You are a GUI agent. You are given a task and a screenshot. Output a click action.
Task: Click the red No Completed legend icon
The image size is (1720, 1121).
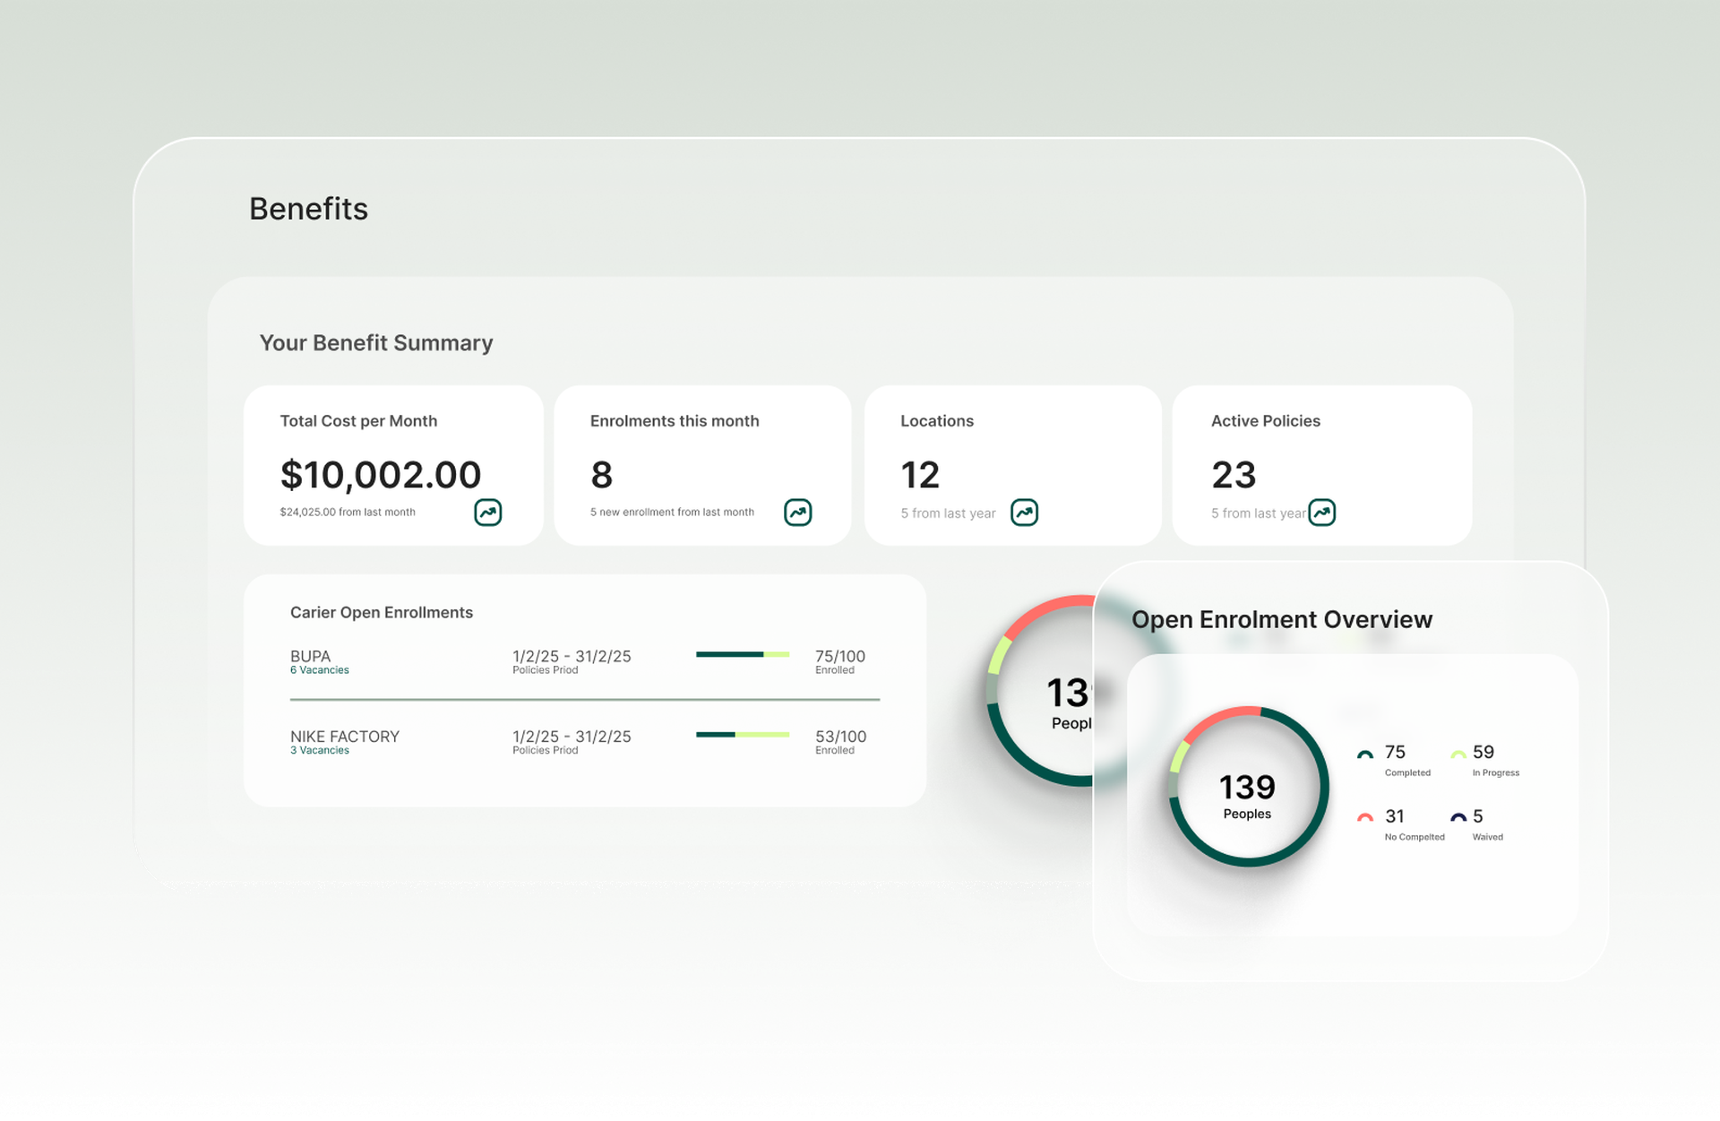[1364, 817]
